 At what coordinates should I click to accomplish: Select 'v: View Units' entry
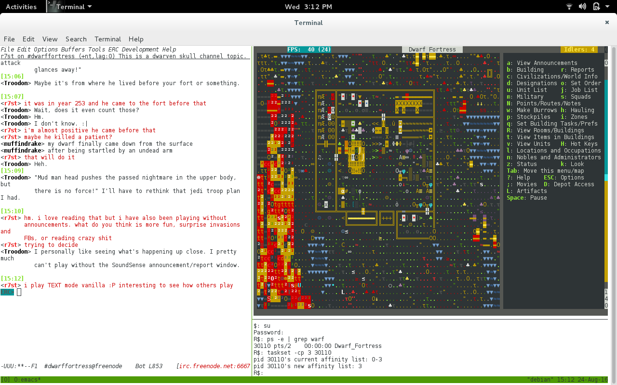[528, 144]
